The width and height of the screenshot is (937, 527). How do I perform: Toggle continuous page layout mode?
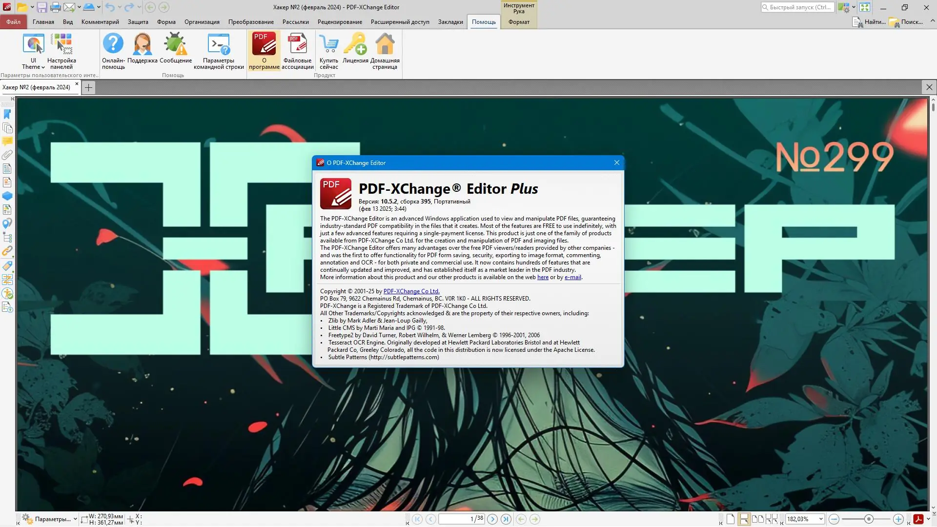[x=744, y=519]
